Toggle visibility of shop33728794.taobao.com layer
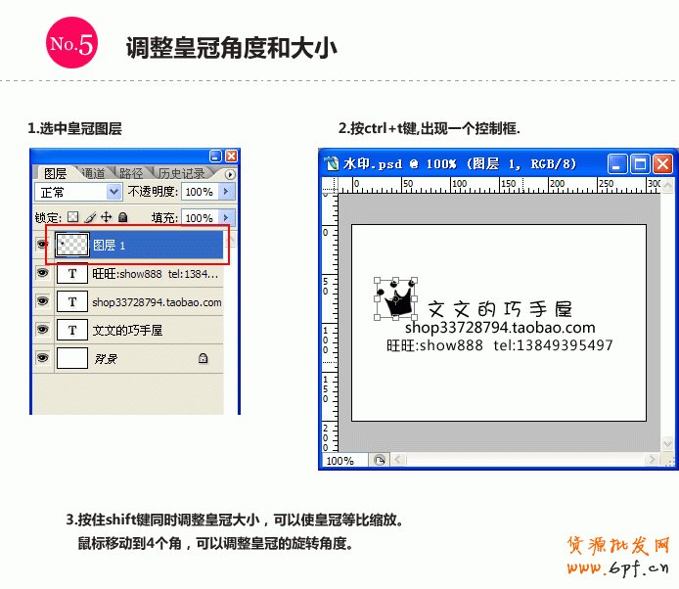 click(x=42, y=302)
